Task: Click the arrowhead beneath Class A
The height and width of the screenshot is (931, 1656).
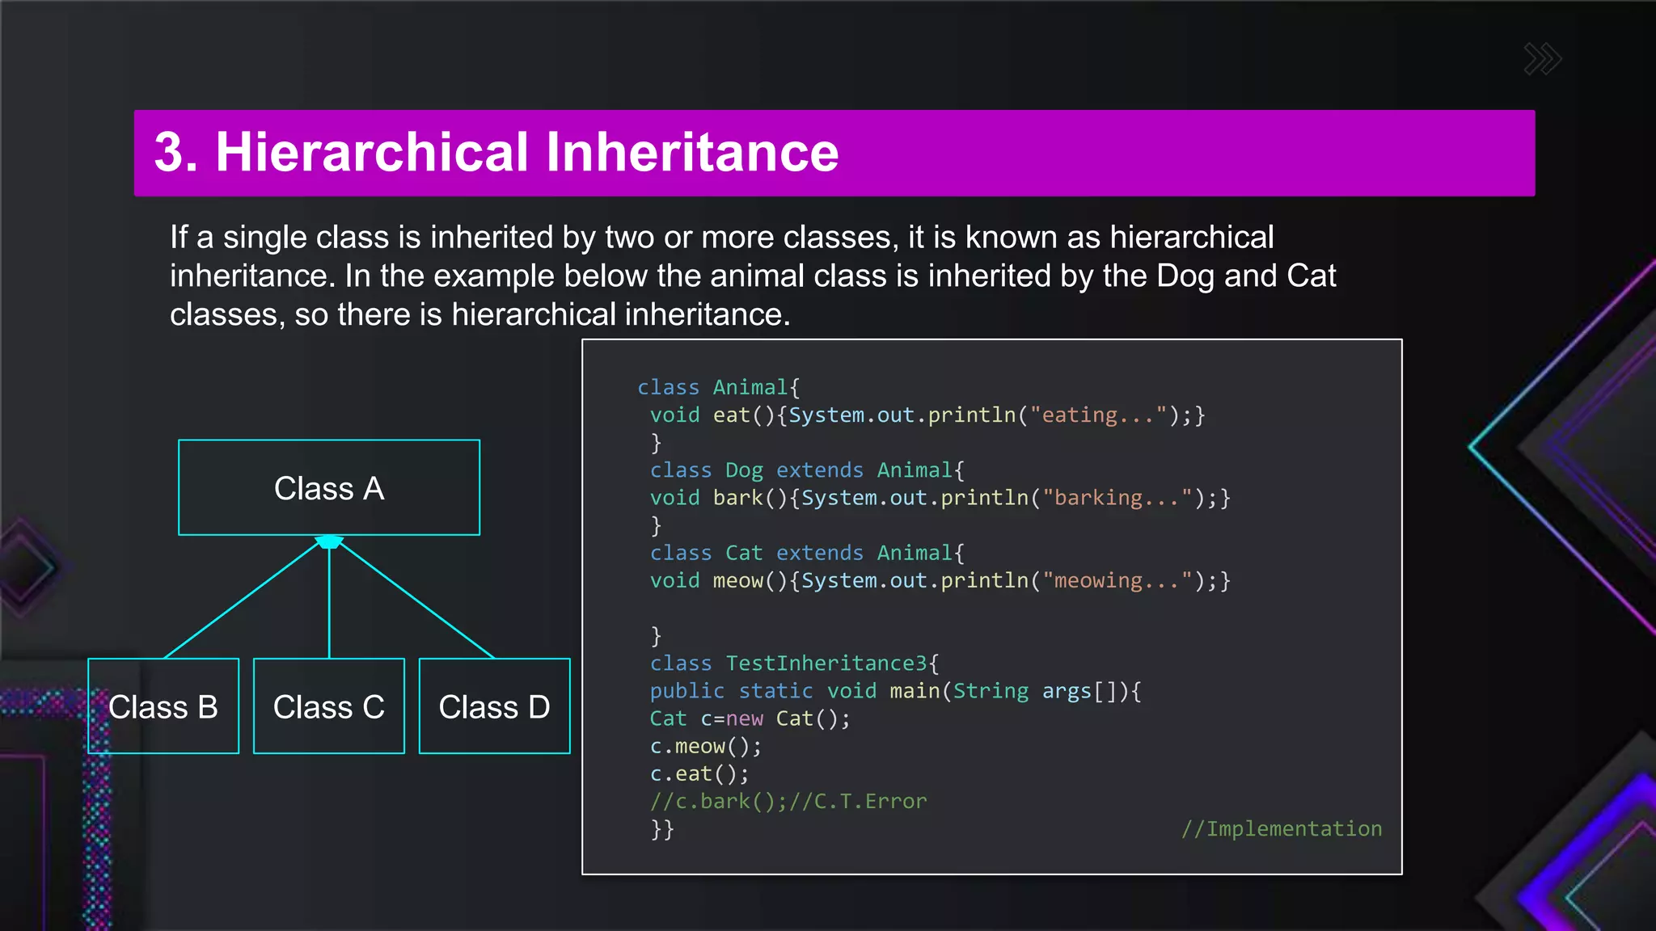Action: (329, 541)
